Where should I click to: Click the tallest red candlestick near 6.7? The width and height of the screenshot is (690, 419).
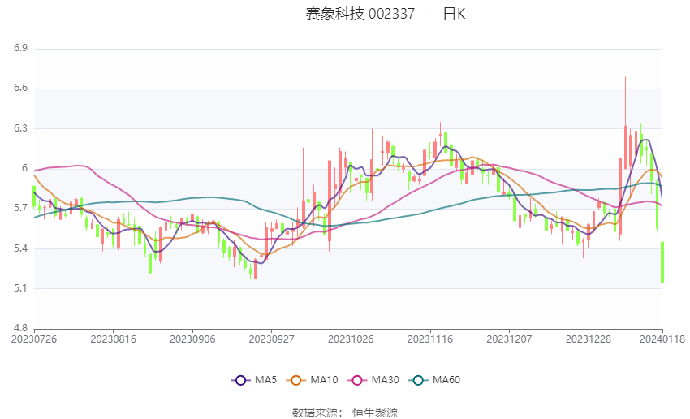pos(625,146)
